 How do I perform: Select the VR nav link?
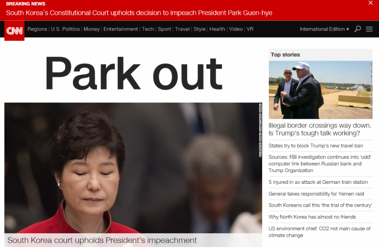point(250,29)
